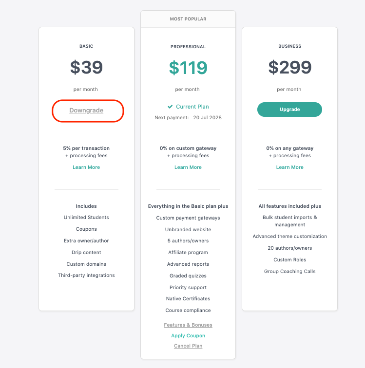Click the Cancel Plan link

pyautogui.click(x=188, y=346)
